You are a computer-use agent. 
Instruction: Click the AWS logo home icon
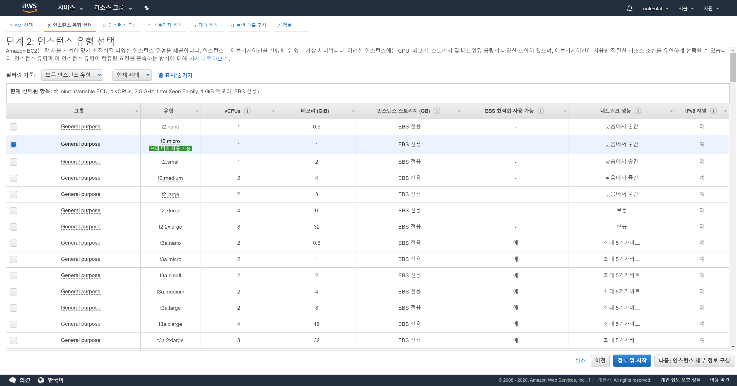[29, 8]
